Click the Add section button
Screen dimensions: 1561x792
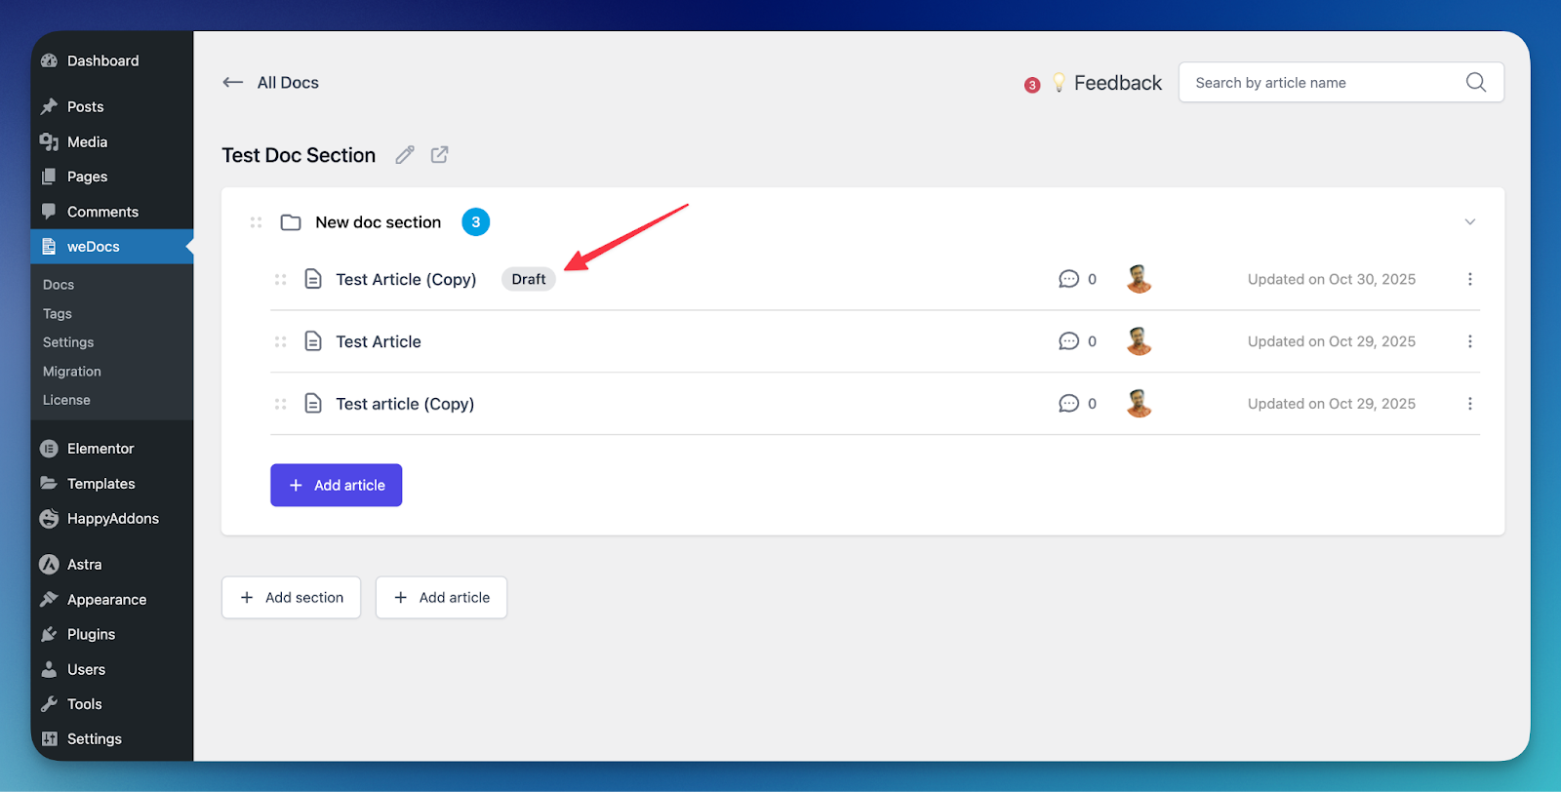(x=291, y=597)
